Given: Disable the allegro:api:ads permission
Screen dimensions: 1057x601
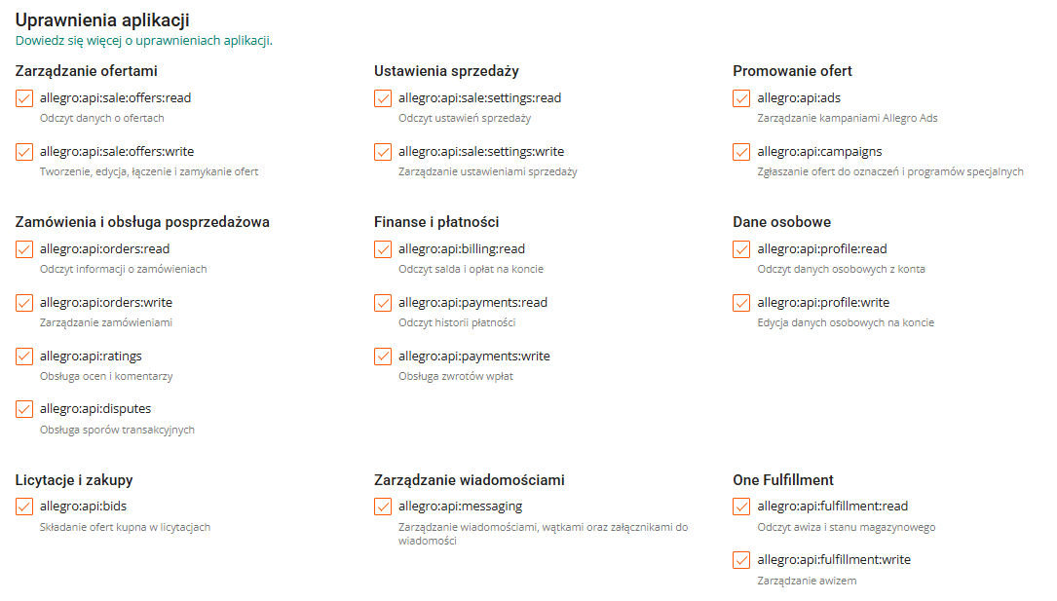Looking at the screenshot, I should pos(741,98).
